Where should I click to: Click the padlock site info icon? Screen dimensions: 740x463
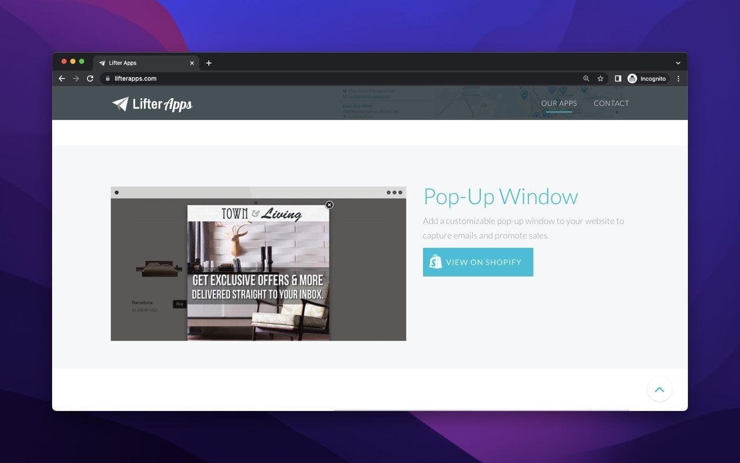tap(108, 79)
